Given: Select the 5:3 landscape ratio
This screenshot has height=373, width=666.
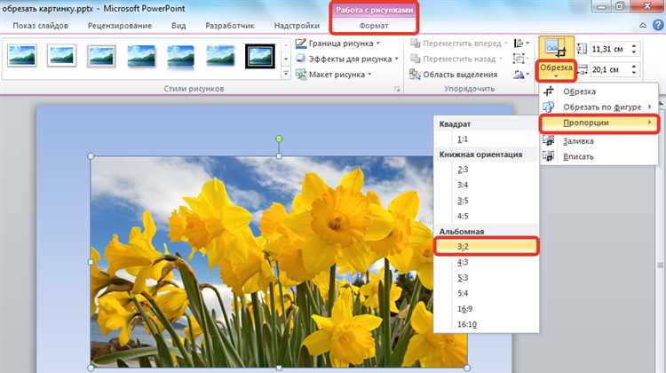Looking at the screenshot, I should [487, 277].
